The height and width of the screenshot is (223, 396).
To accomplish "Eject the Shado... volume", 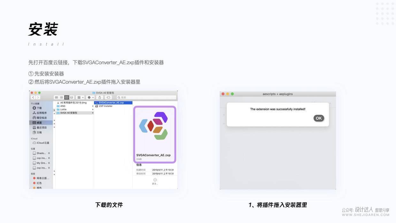I will pyautogui.click(x=49, y=153).
